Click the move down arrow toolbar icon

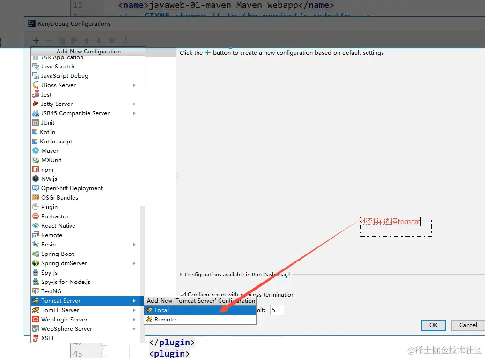point(99,41)
